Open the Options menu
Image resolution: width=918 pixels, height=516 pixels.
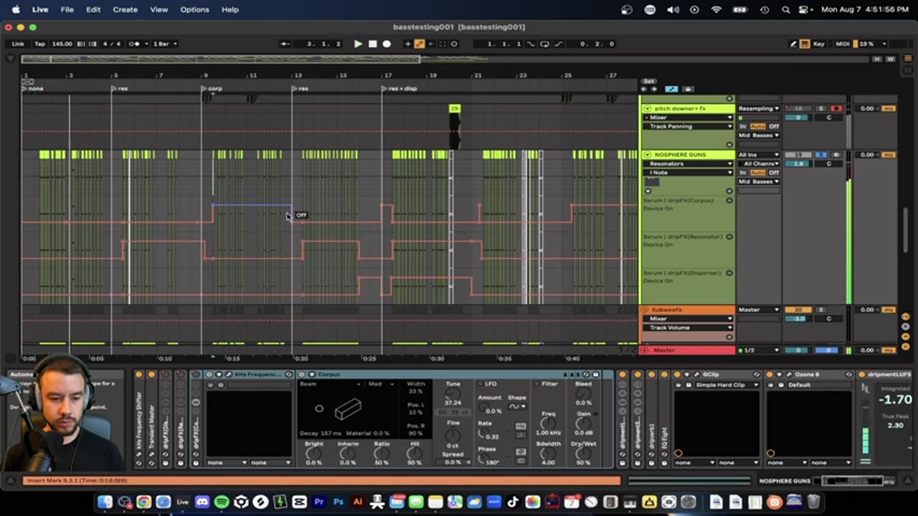(x=194, y=9)
